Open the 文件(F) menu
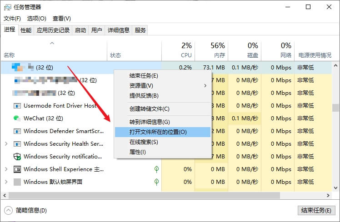Viewport: 340px width, 222px height. click(12, 19)
